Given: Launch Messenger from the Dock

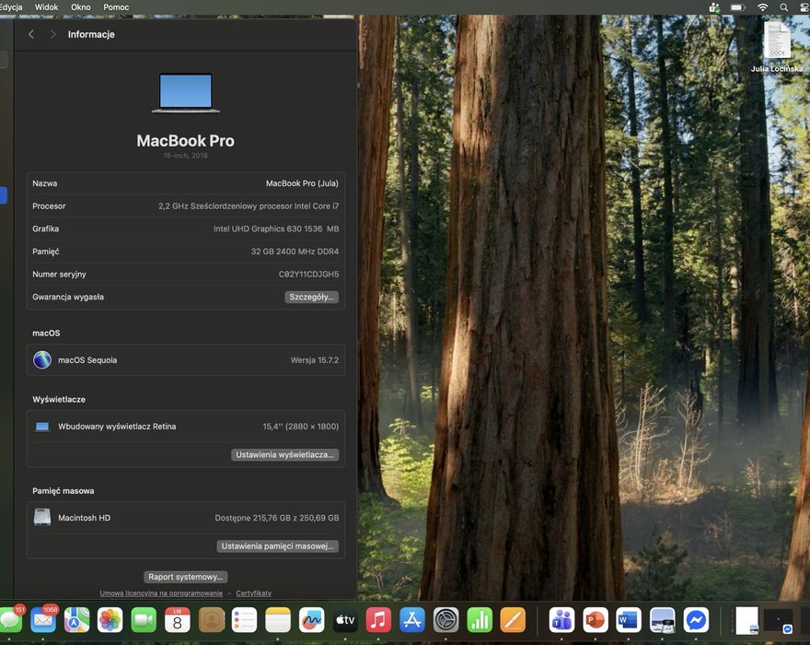Looking at the screenshot, I should coord(696,619).
